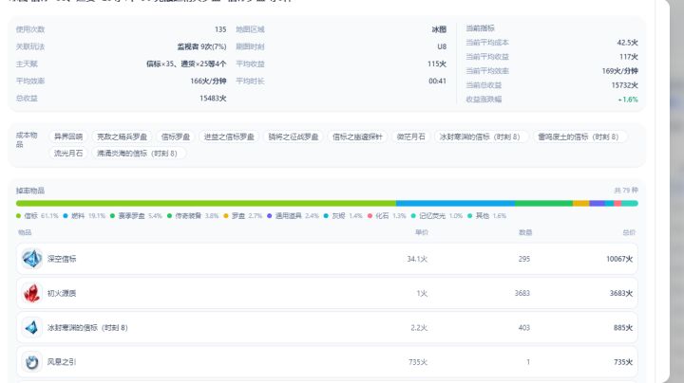Click the 风息之引 item icon

tap(32, 362)
